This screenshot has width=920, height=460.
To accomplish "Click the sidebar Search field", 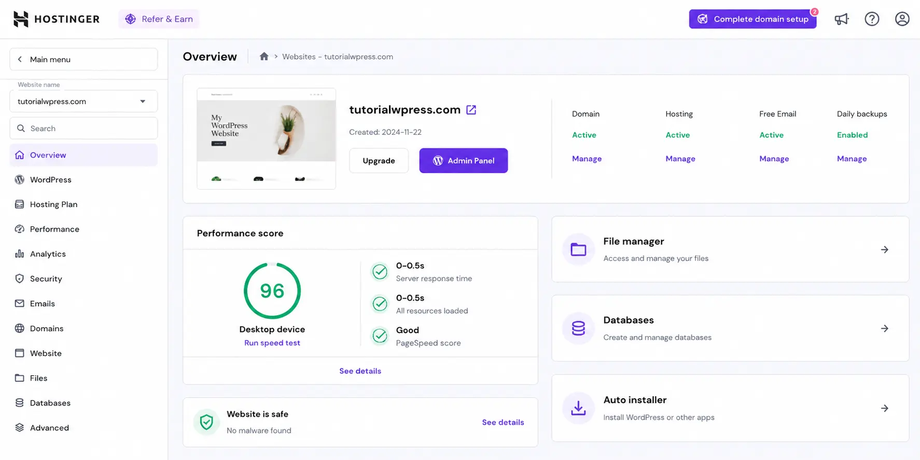I will 83,128.
